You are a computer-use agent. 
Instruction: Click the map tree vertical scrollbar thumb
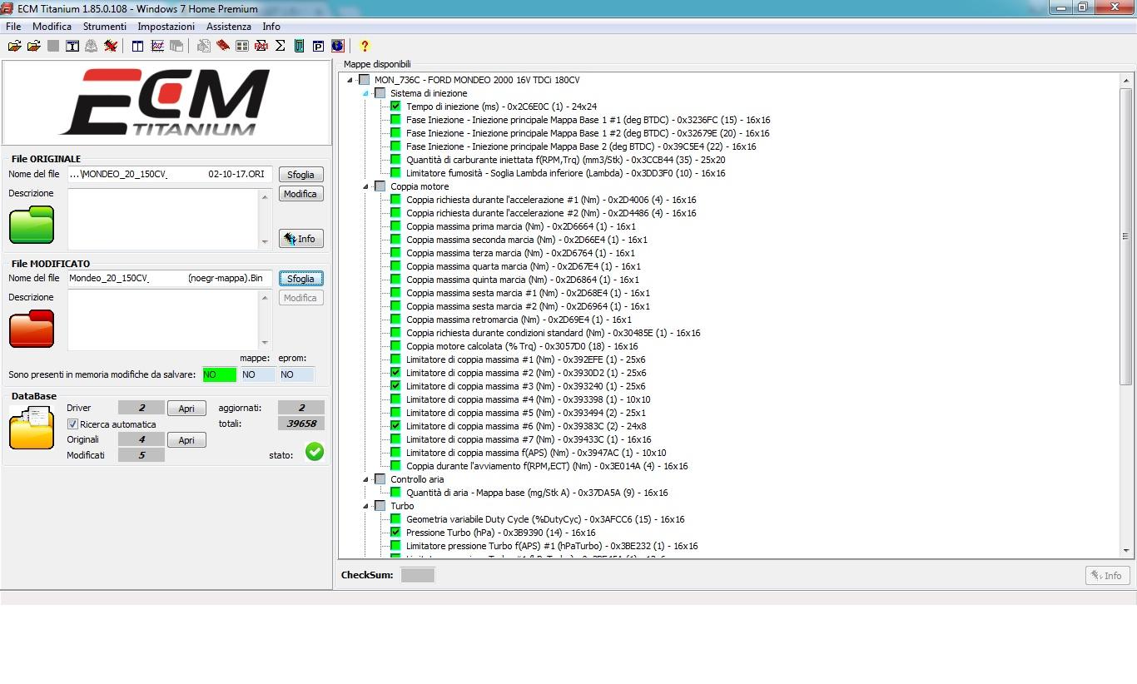pyautogui.click(x=1126, y=237)
